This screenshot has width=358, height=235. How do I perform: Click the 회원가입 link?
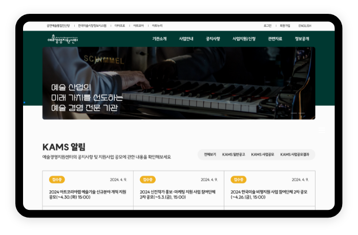point(285,26)
